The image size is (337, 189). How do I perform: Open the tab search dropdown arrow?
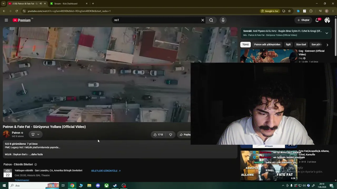pyautogui.click(x=3, y=4)
